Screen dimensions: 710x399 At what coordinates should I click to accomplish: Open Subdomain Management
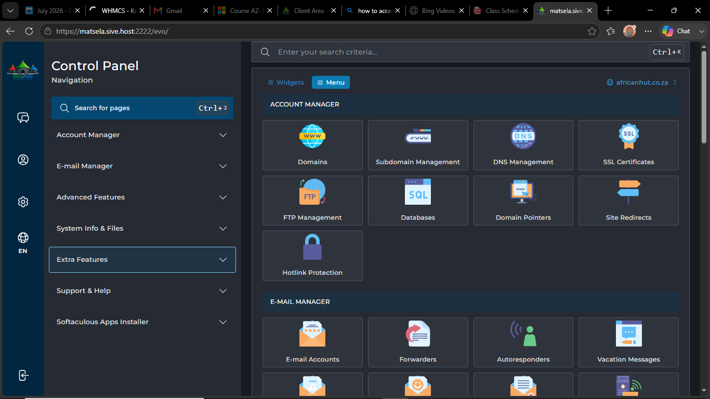coord(418,145)
